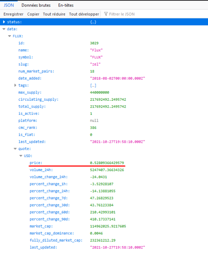The image size is (208, 256).
Task: Select the percent_change_60d value
Action: 103,212
